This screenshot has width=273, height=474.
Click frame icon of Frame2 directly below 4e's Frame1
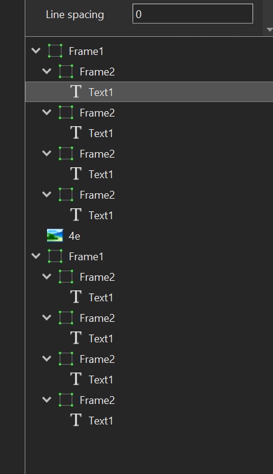[x=66, y=277]
